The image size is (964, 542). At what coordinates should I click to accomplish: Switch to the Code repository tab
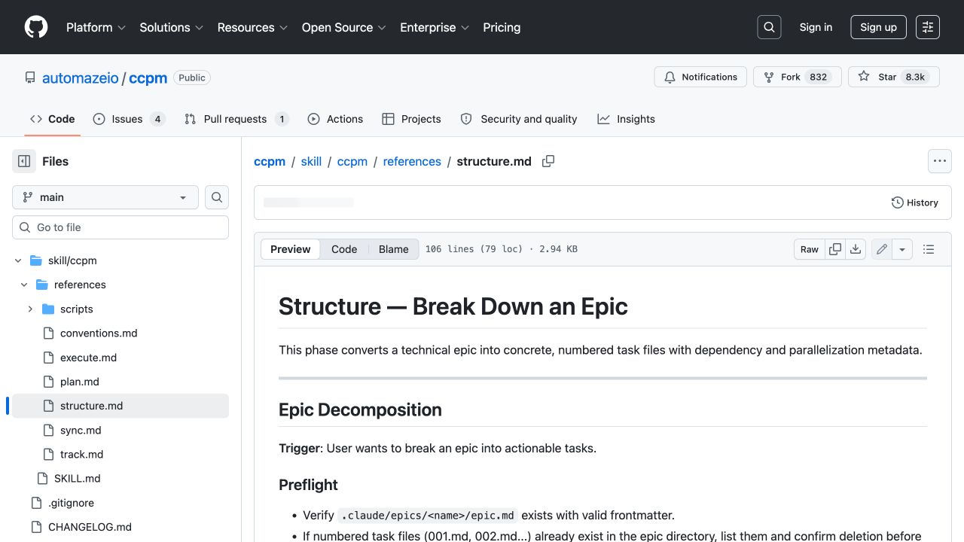(52, 119)
